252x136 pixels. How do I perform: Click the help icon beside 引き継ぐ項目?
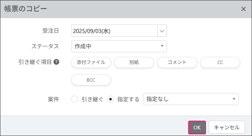click(x=56, y=62)
